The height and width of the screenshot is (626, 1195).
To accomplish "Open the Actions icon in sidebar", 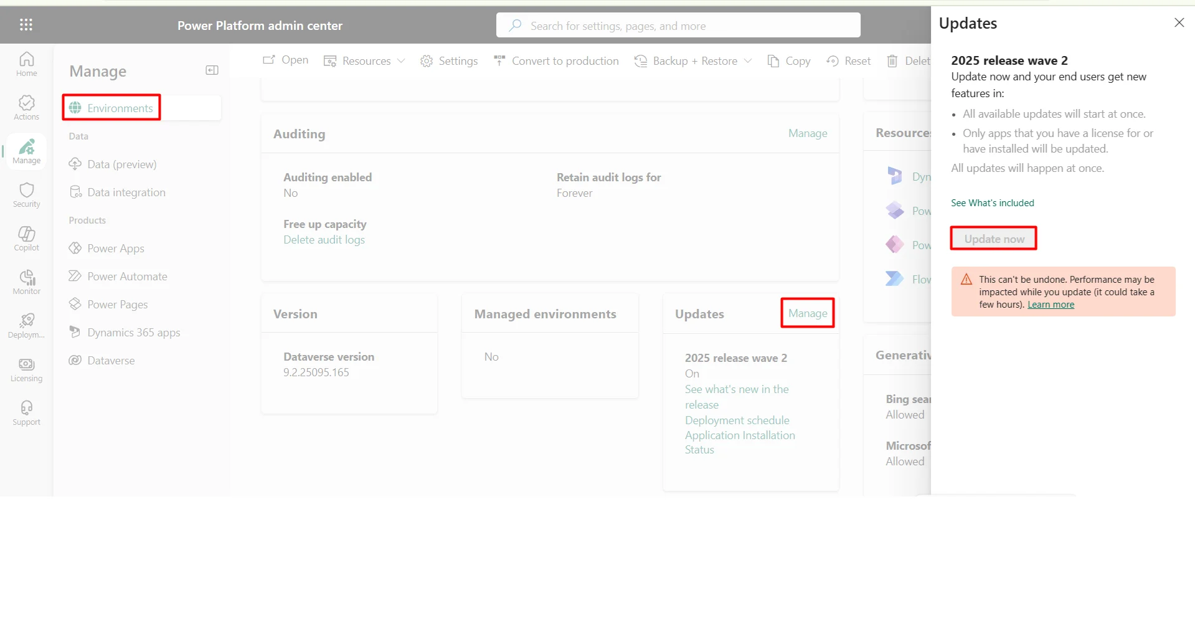I will coord(26,108).
